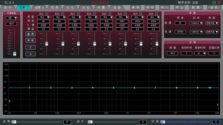The width and height of the screenshot is (223, 125).
Task: Click the next page » arrow button
Action: [31, 54]
